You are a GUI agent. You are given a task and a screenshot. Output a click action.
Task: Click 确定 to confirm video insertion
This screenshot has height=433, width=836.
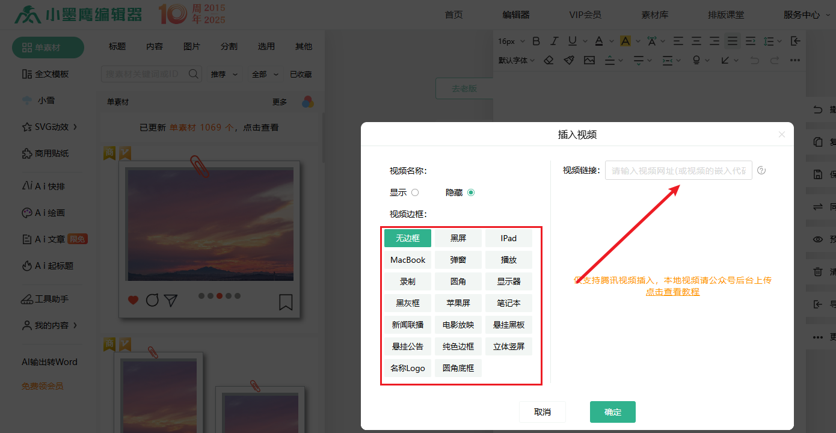613,412
